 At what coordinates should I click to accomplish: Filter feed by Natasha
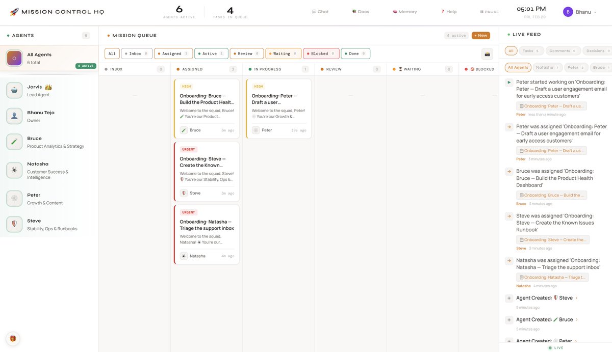(547, 67)
